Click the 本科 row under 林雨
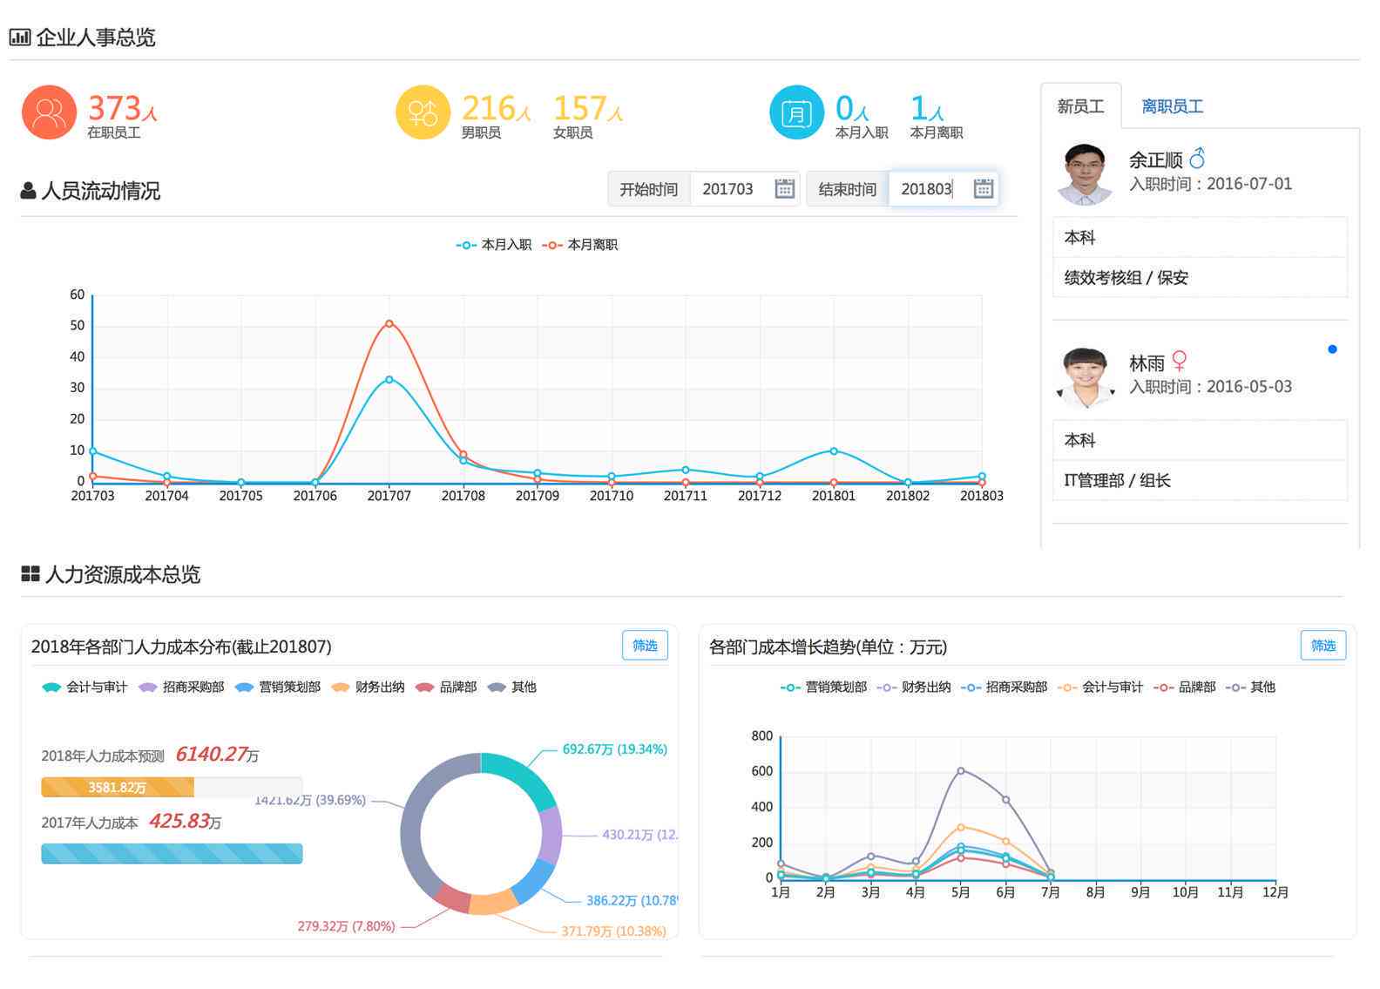Image resolution: width=1380 pixels, height=989 pixels. pos(1201,440)
